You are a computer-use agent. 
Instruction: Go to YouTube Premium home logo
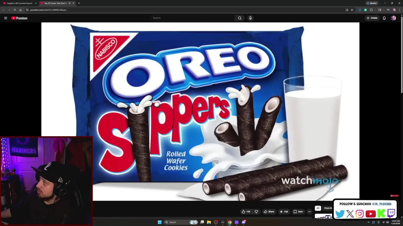[19, 18]
